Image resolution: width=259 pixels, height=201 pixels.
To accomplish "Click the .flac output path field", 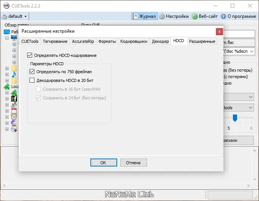I will 239,42.
